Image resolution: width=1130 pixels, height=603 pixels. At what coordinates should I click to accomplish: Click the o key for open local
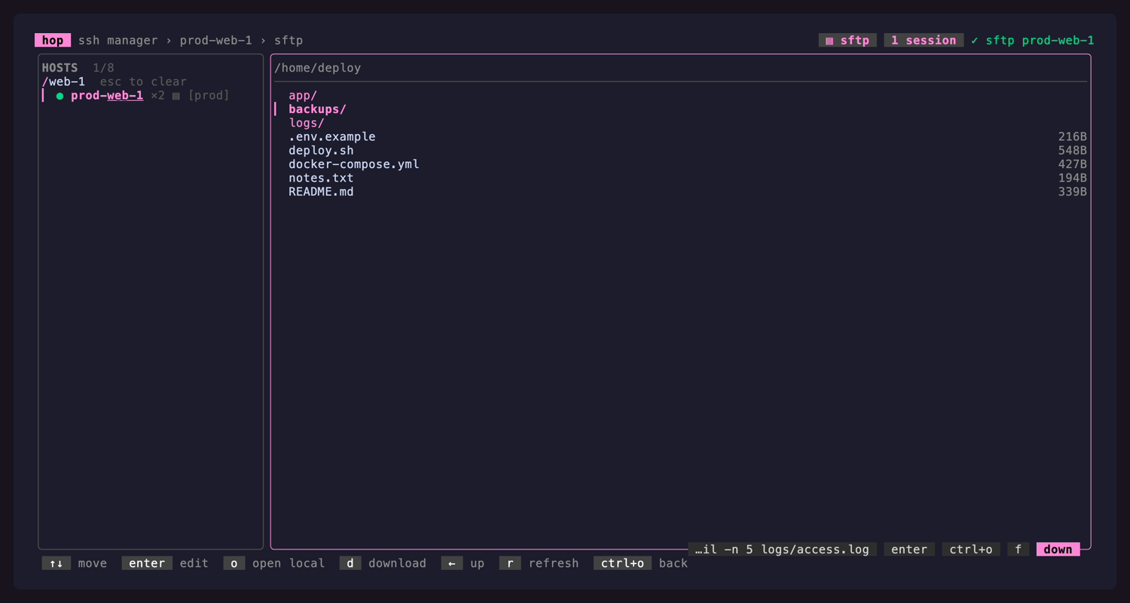234,563
